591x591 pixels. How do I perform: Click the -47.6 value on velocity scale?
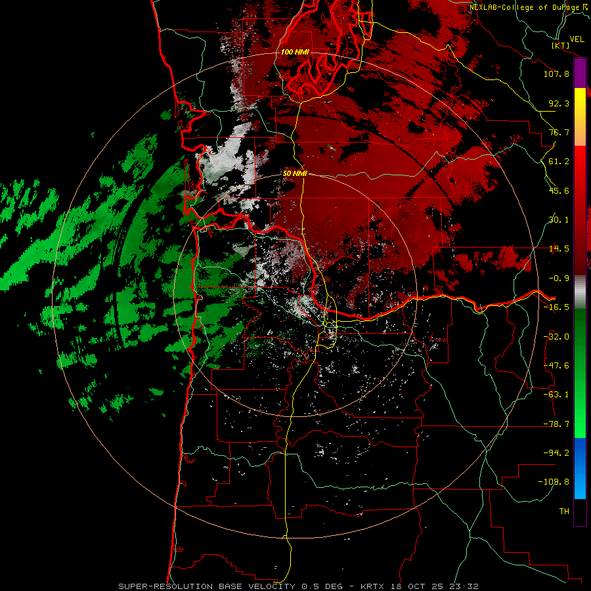point(556,366)
